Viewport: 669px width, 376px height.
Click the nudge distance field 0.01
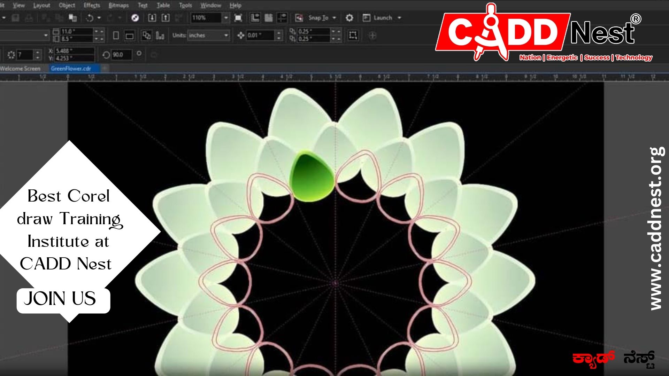pos(260,36)
